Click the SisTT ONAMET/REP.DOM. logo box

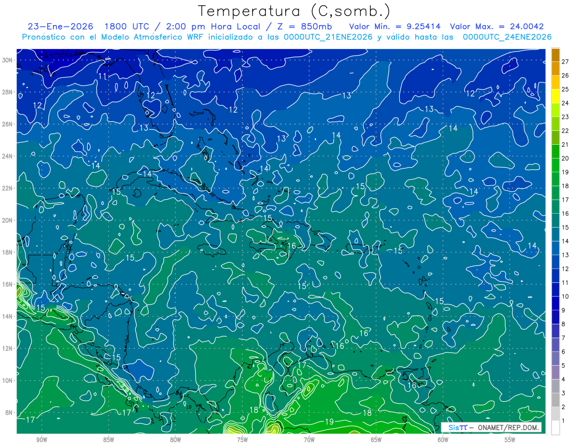[x=491, y=427]
